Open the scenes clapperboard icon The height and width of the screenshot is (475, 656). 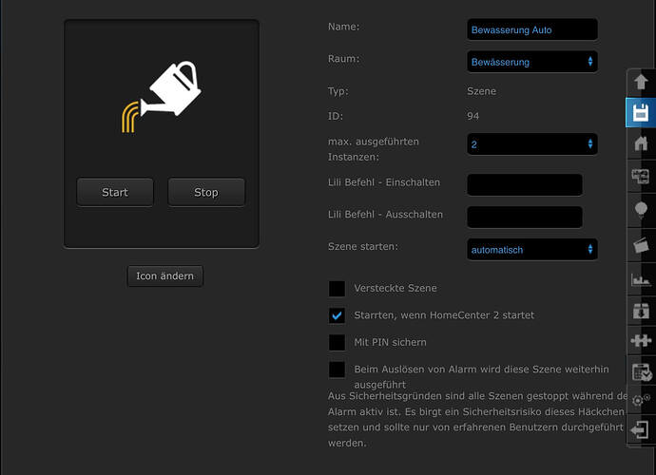pyautogui.click(x=641, y=244)
